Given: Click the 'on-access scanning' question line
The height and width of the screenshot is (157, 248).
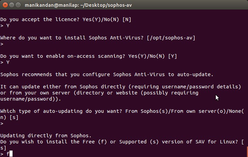Looking at the screenshot, I should (x=88, y=56).
